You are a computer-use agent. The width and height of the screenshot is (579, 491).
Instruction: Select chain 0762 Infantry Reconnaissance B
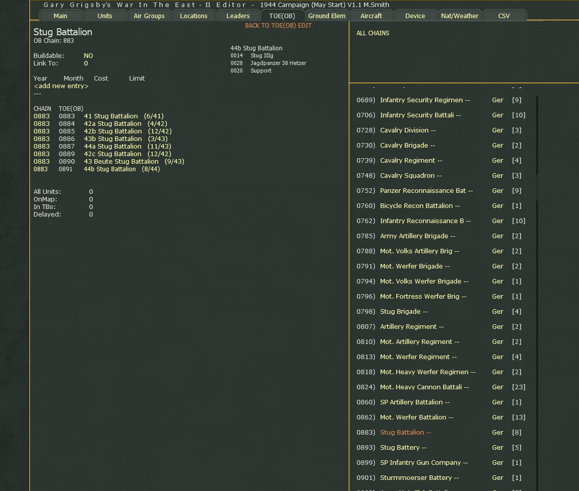tap(441, 221)
